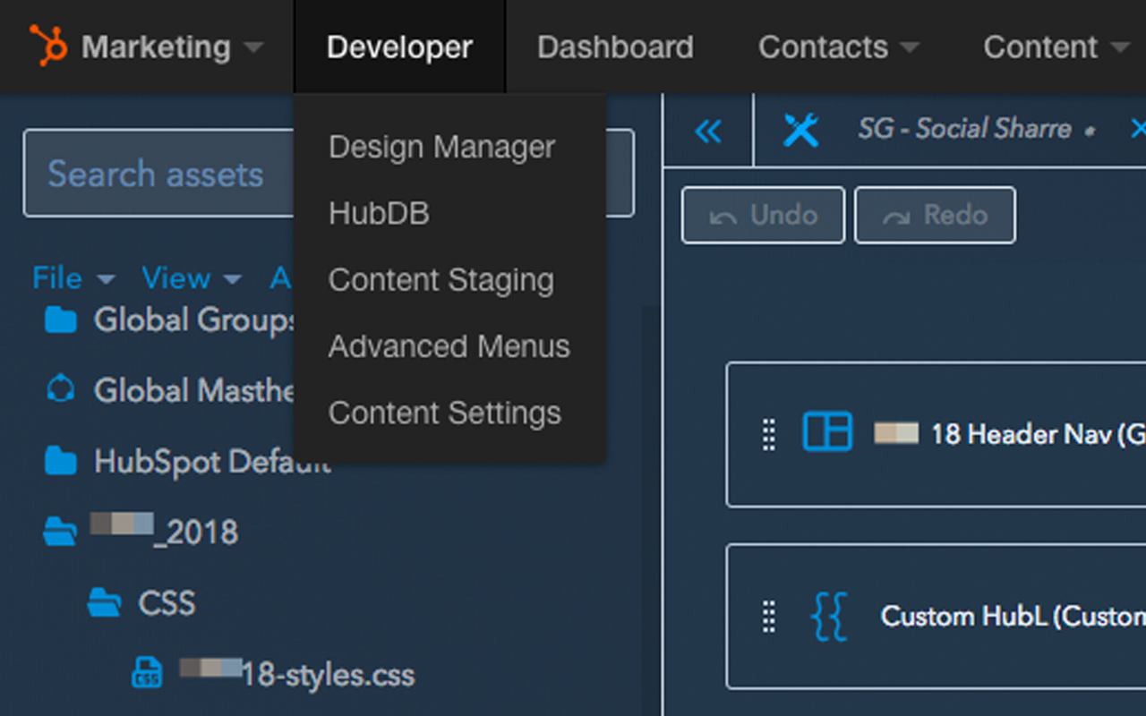Click the Custom HubL braces icon
The image size is (1146, 716).
coord(828,616)
